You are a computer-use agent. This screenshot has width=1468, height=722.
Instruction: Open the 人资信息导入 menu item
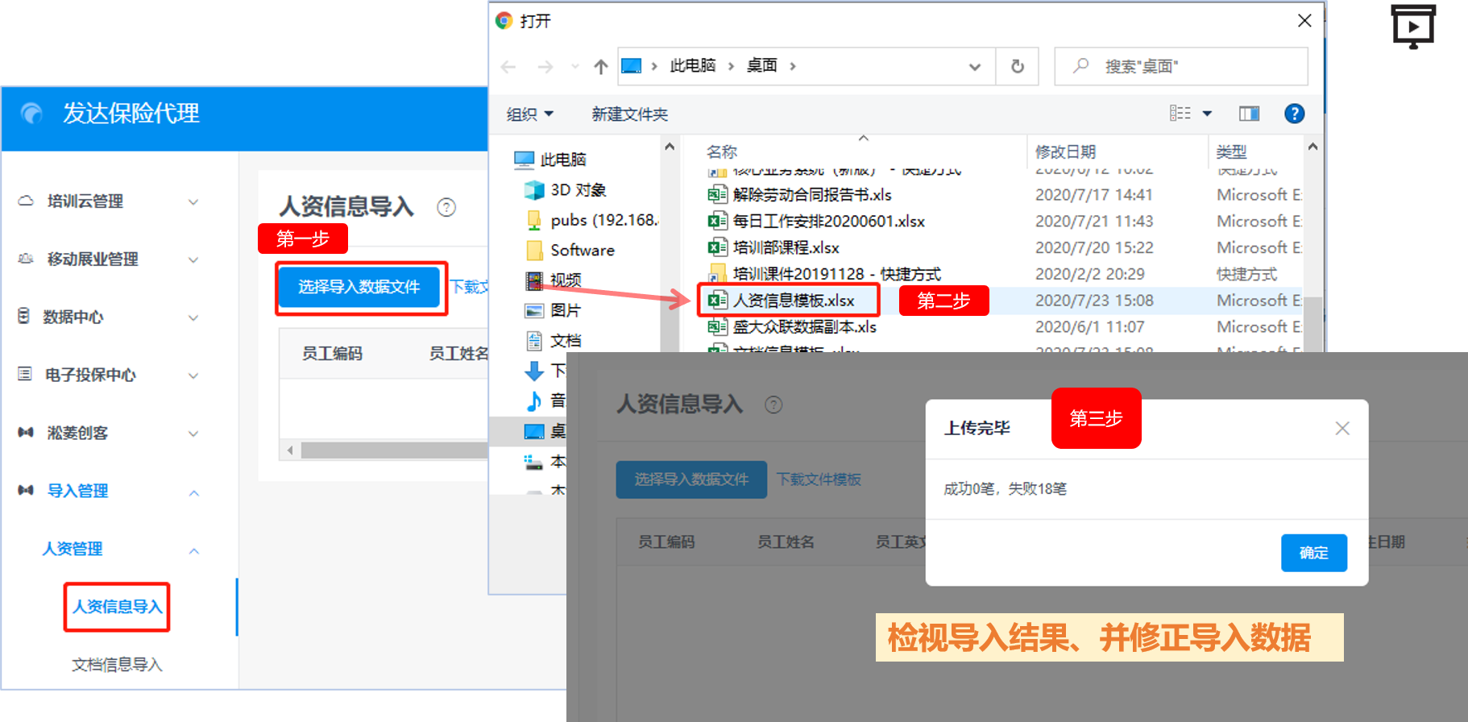(118, 607)
